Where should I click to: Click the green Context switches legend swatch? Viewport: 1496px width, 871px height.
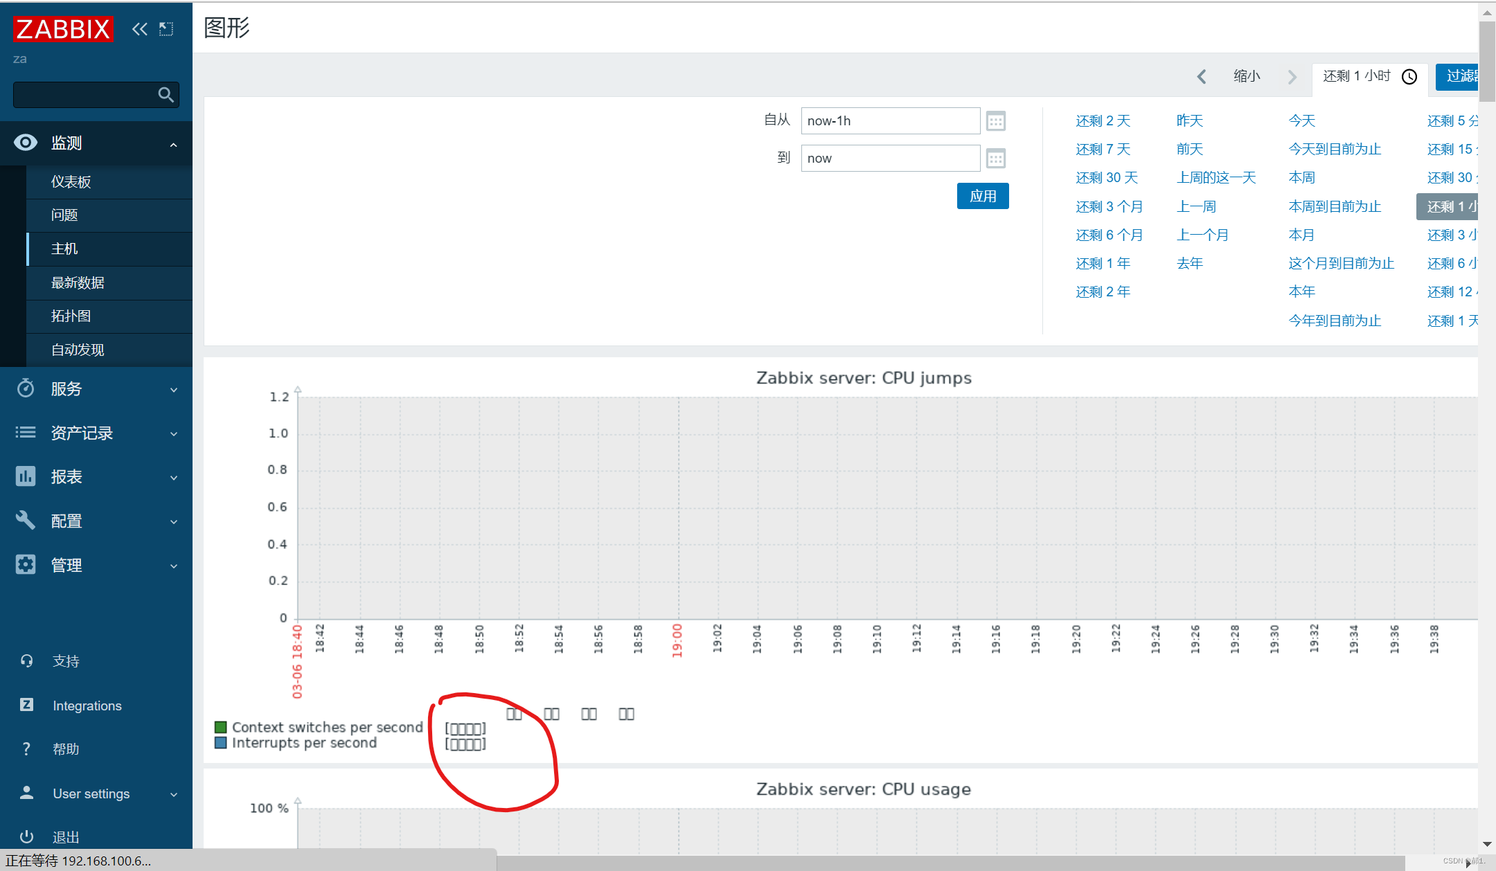pyautogui.click(x=220, y=727)
